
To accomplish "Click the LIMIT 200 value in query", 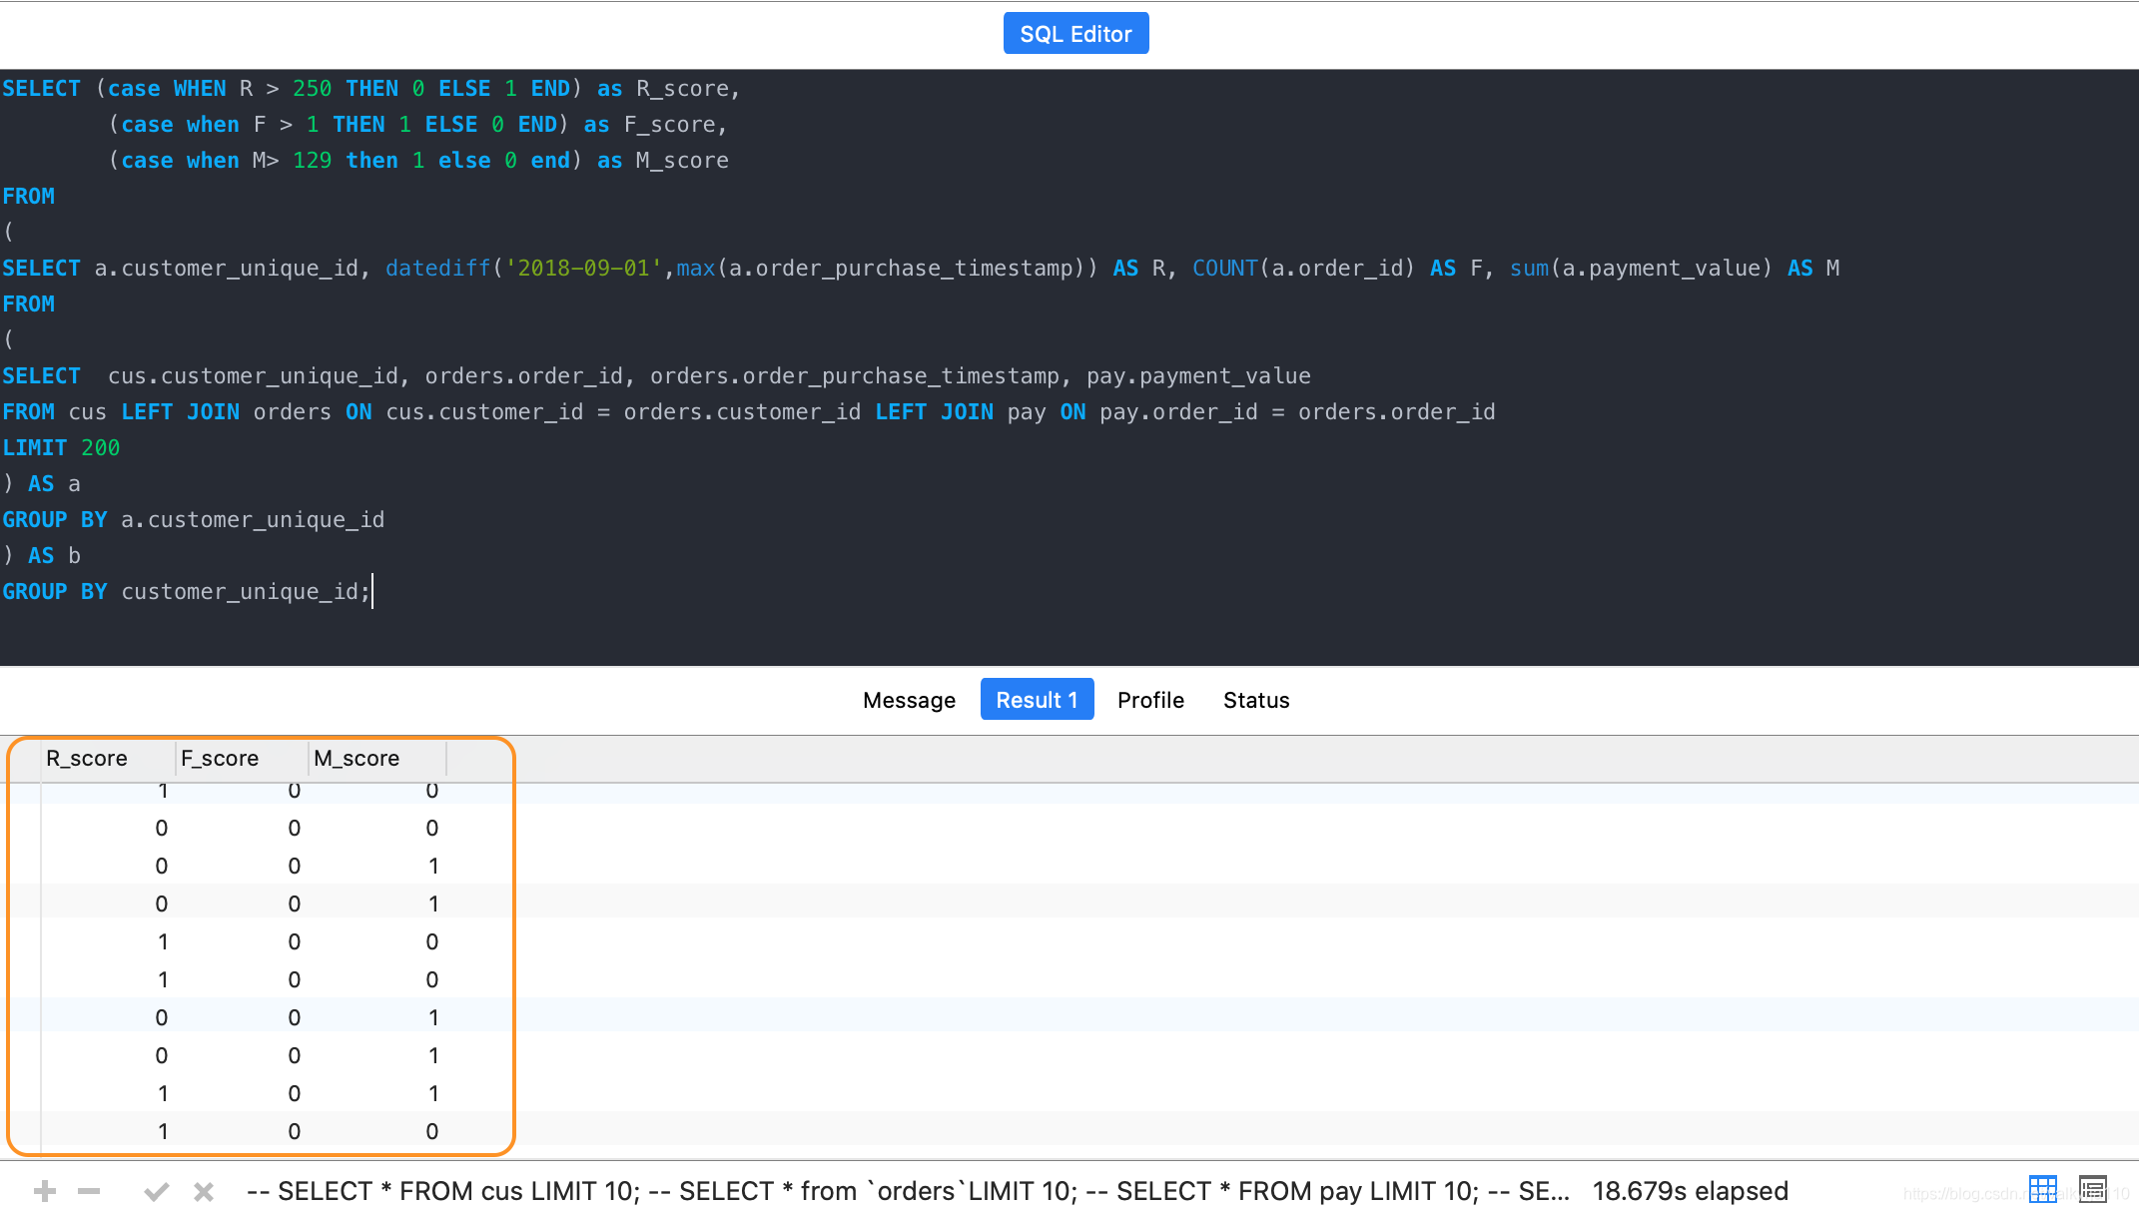I will 96,446.
